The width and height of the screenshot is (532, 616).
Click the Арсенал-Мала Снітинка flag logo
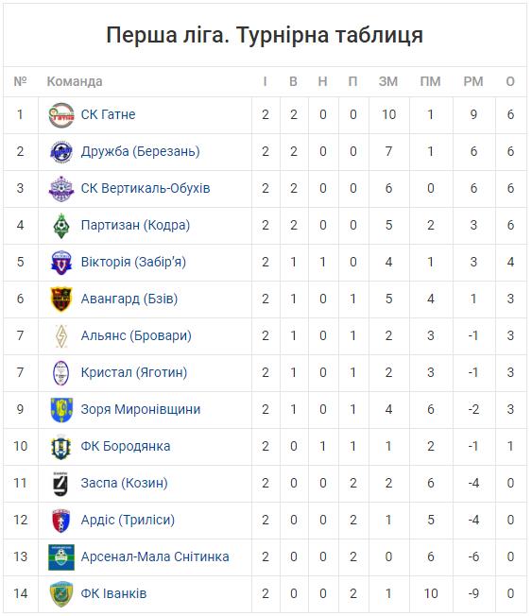point(61,557)
